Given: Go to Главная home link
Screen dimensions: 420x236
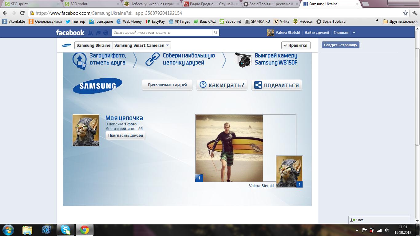Looking at the screenshot, I should pyautogui.click(x=341, y=33).
